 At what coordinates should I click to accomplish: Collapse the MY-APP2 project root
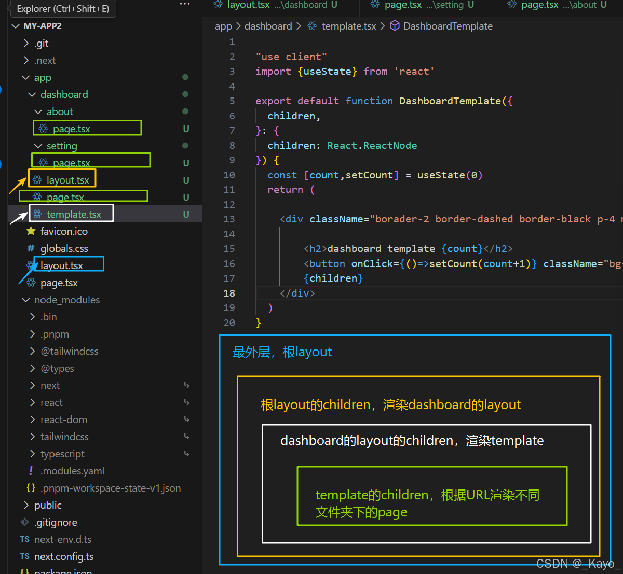(16, 25)
